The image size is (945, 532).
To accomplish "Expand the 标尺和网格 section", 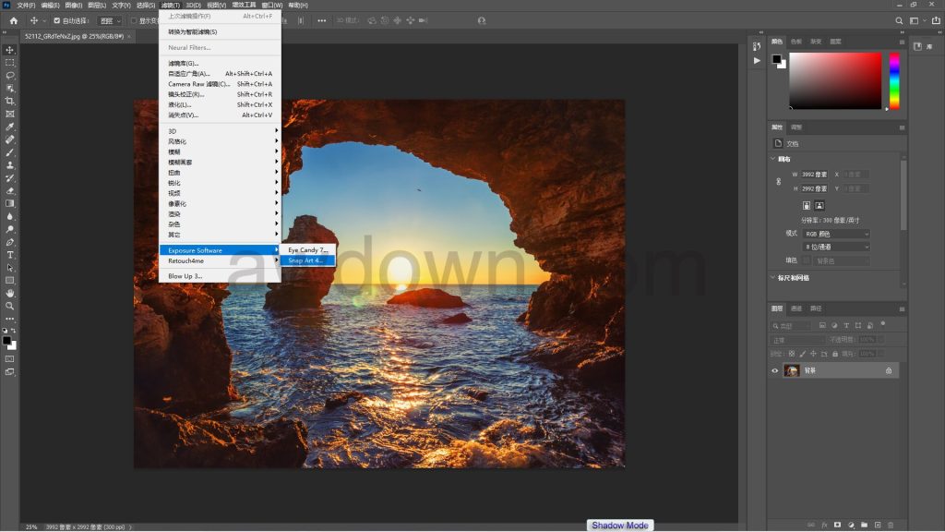I will [x=773, y=277].
